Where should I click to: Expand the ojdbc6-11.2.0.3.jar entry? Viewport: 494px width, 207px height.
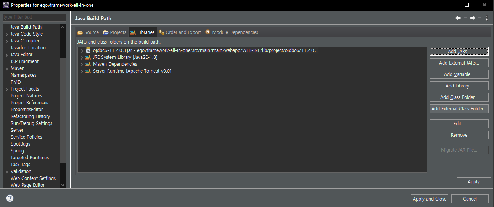tap(82, 50)
